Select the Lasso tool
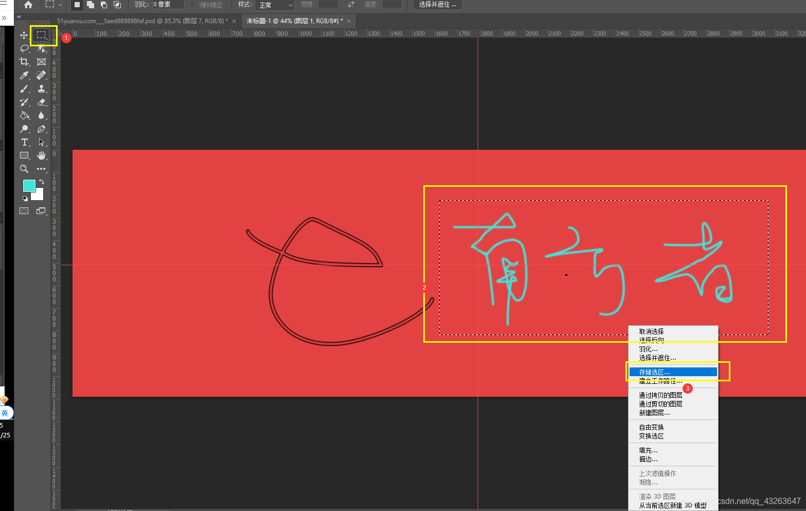Viewport: 806px width, 511px height. tap(24, 48)
